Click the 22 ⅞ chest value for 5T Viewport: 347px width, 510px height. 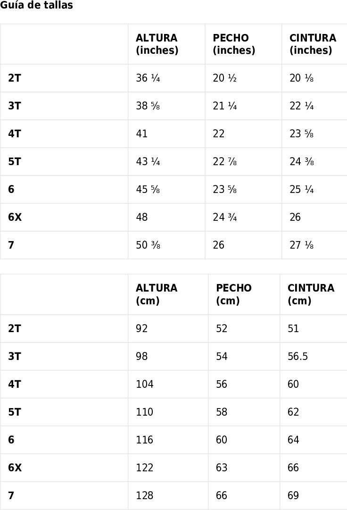224,161
